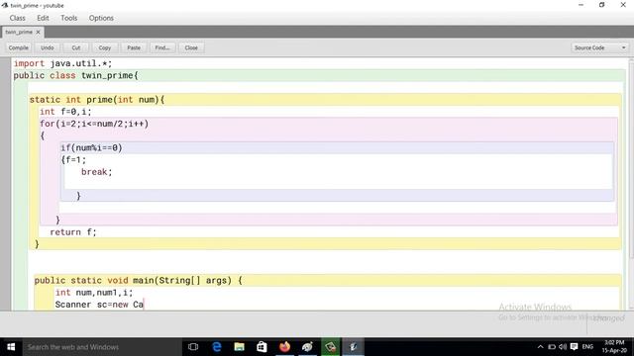Switch to the green-highlighted taskbar app
Image resolution: width=634 pixels, height=356 pixels.
pyautogui.click(x=330, y=347)
